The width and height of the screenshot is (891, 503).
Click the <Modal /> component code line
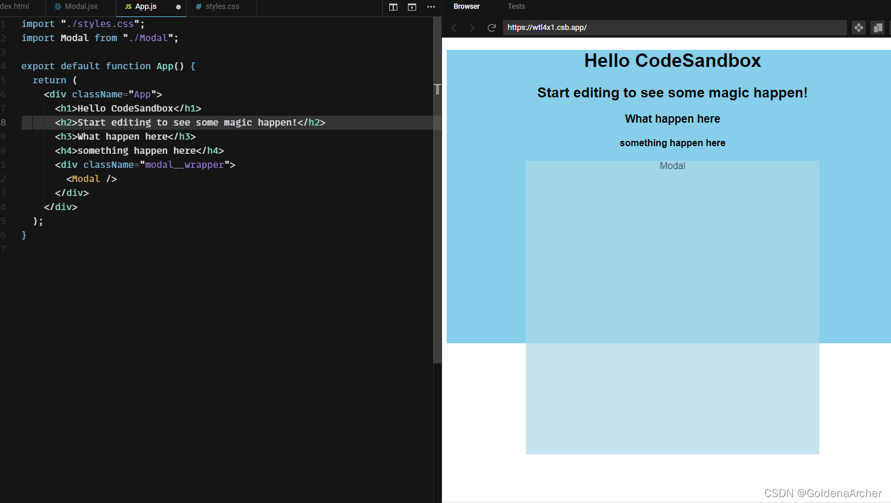pos(92,179)
